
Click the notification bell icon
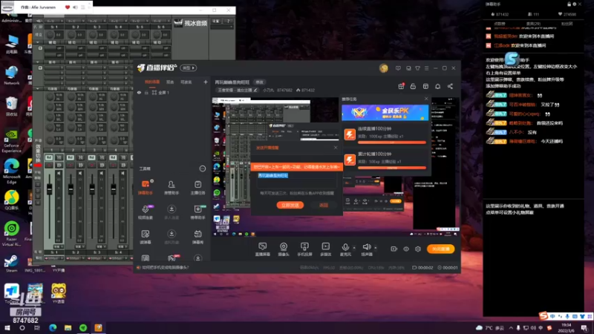[437, 86]
